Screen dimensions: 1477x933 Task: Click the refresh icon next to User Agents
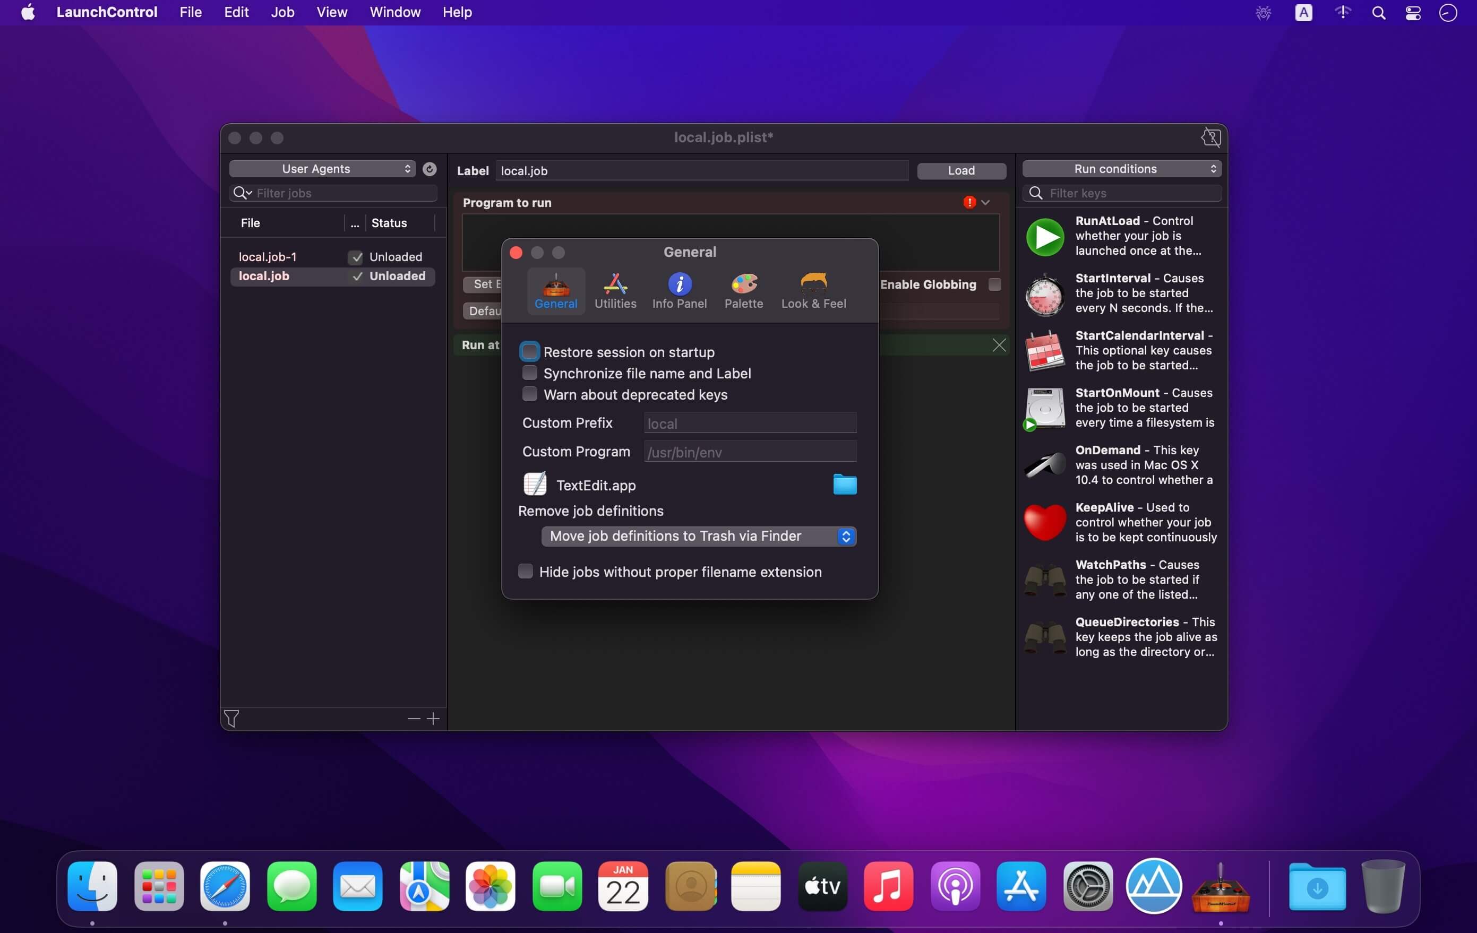pyautogui.click(x=430, y=169)
